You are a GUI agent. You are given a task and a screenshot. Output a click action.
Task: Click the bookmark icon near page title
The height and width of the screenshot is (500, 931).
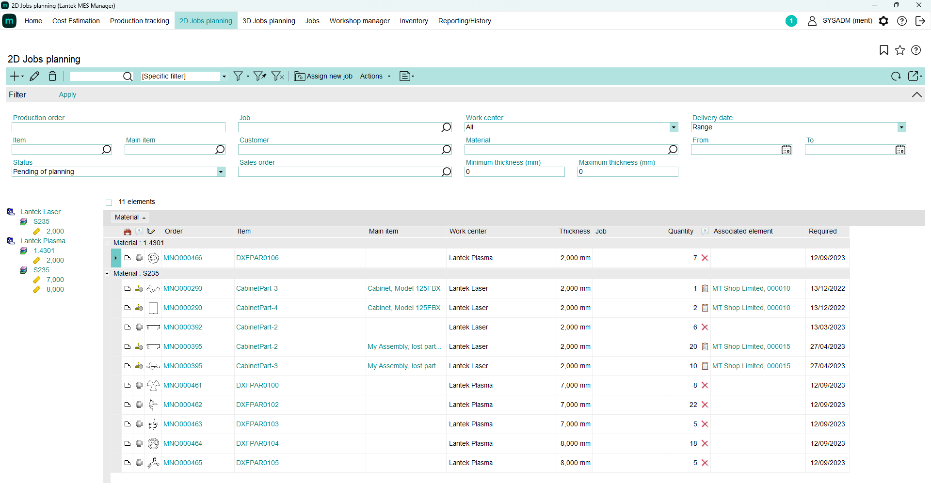coord(883,50)
